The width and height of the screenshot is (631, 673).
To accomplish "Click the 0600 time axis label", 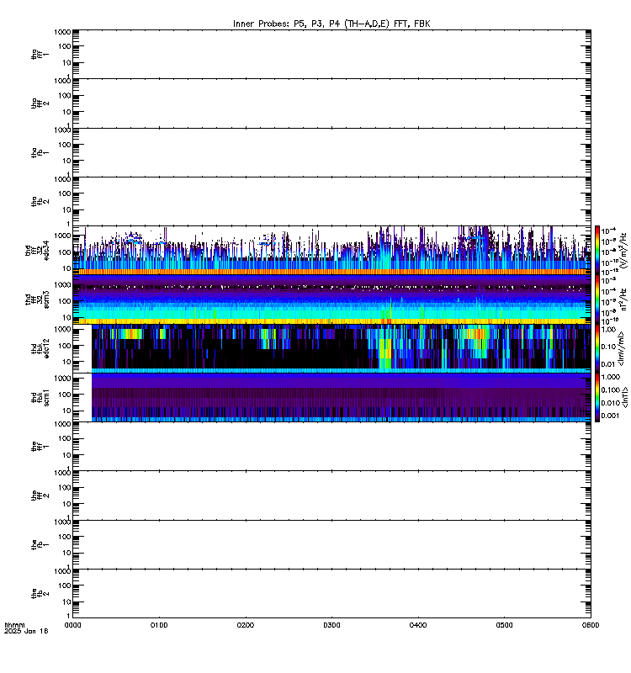I will click(x=591, y=625).
